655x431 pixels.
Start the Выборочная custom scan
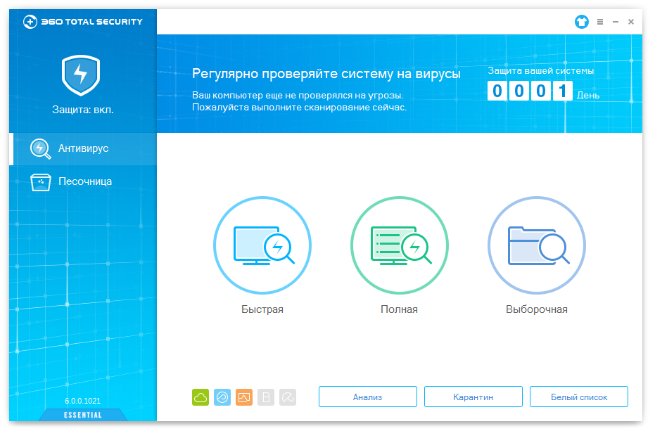[536, 245]
